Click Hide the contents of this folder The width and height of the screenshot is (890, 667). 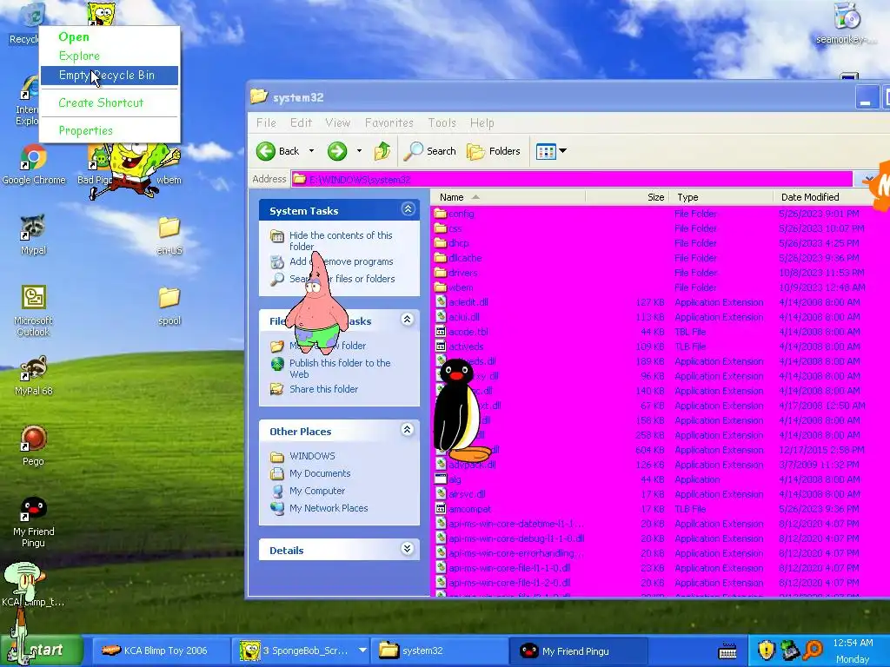pyautogui.click(x=341, y=241)
